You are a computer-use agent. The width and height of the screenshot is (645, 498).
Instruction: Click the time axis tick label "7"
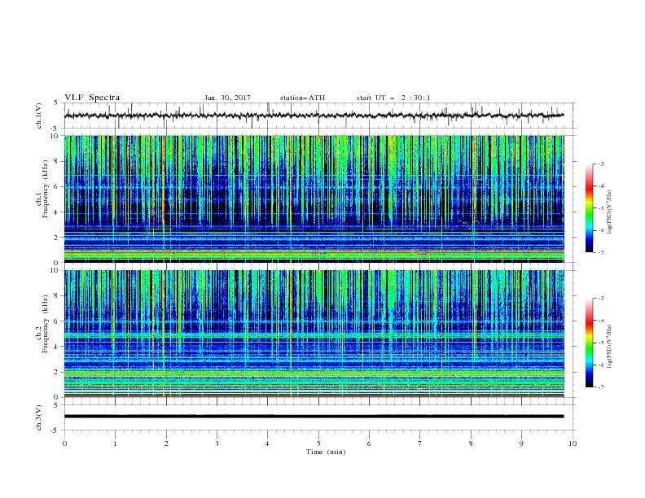tap(420, 443)
